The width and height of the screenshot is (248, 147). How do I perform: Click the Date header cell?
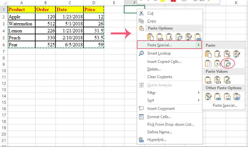pos(70,10)
